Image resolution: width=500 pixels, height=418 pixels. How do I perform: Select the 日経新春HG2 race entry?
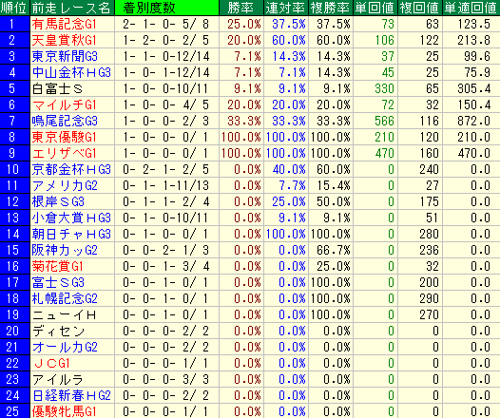pos(71,395)
